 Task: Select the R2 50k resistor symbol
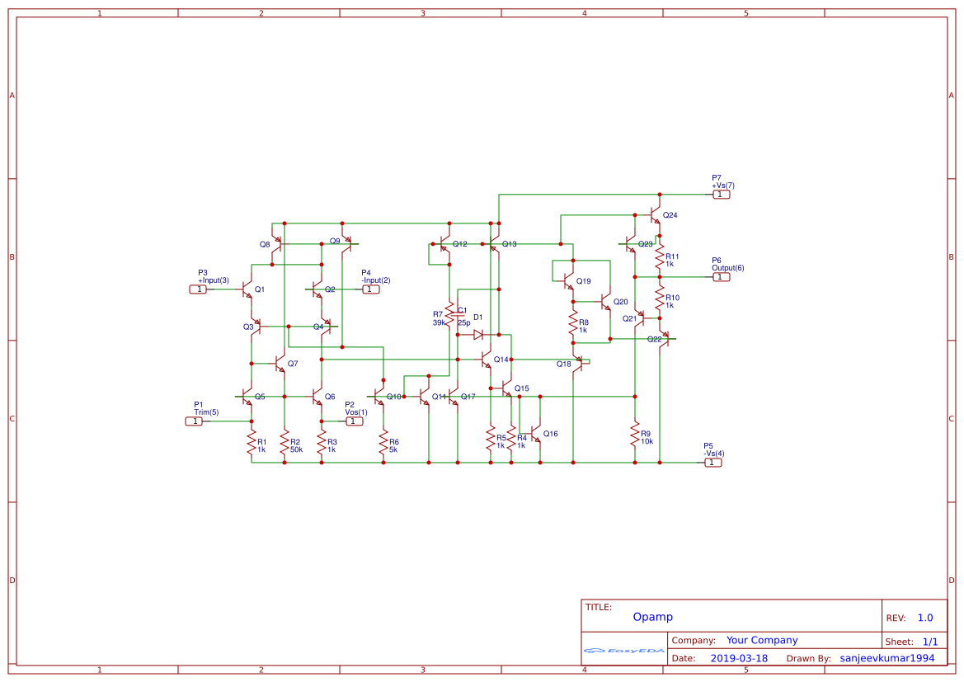pos(284,442)
